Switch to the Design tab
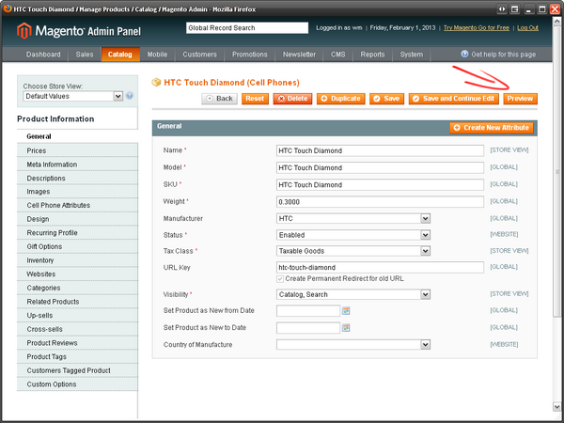 77,219
